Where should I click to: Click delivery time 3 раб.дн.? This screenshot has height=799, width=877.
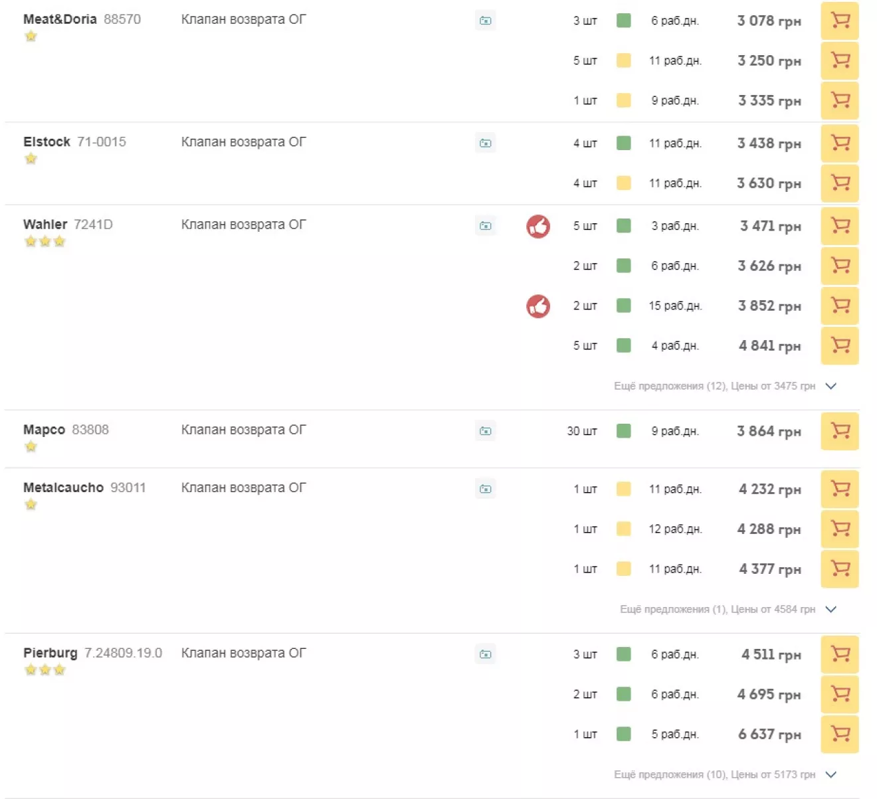675,226
